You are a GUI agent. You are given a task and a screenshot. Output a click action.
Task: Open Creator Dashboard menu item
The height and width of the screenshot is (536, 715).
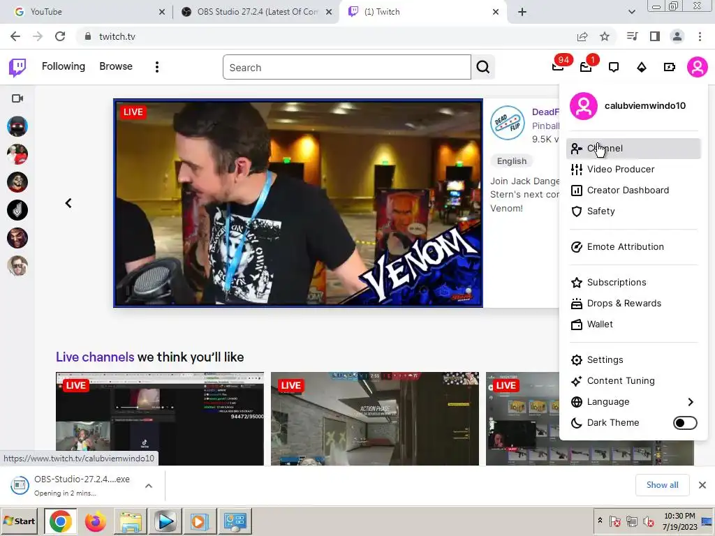pos(633,190)
